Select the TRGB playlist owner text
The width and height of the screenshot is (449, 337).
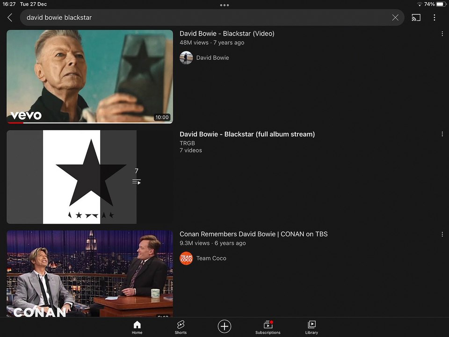187,143
